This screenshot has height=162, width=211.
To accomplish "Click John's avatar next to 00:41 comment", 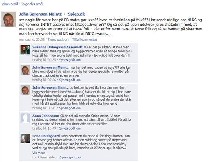I will [x=25, y=90].
